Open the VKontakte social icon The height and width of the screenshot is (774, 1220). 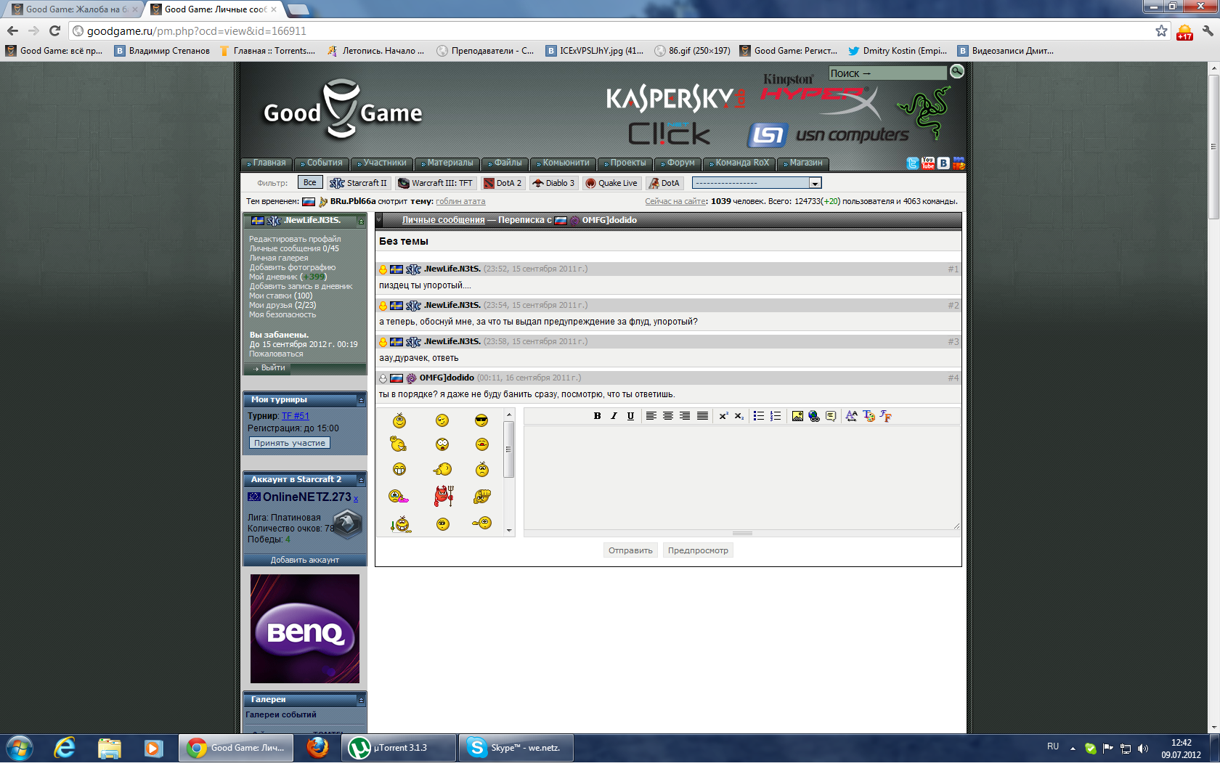tap(943, 163)
